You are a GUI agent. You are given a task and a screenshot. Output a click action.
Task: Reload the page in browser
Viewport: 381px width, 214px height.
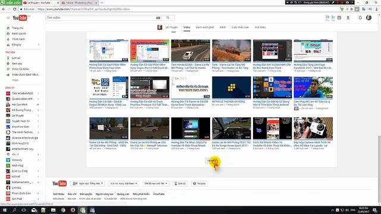point(14,9)
